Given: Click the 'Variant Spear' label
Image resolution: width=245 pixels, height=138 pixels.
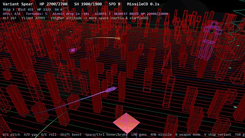Looking at the screenshot, I should [18, 4].
